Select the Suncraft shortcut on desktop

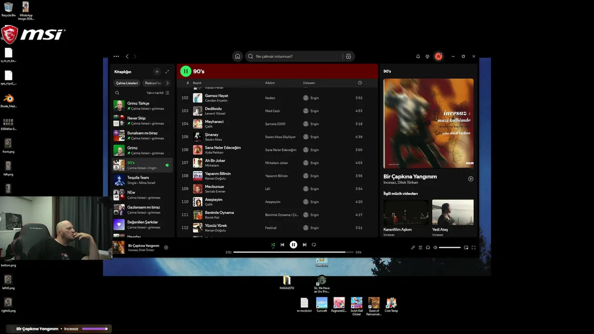[x=322, y=305]
